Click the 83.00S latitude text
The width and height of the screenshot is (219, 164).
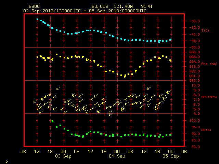coord(100,6)
